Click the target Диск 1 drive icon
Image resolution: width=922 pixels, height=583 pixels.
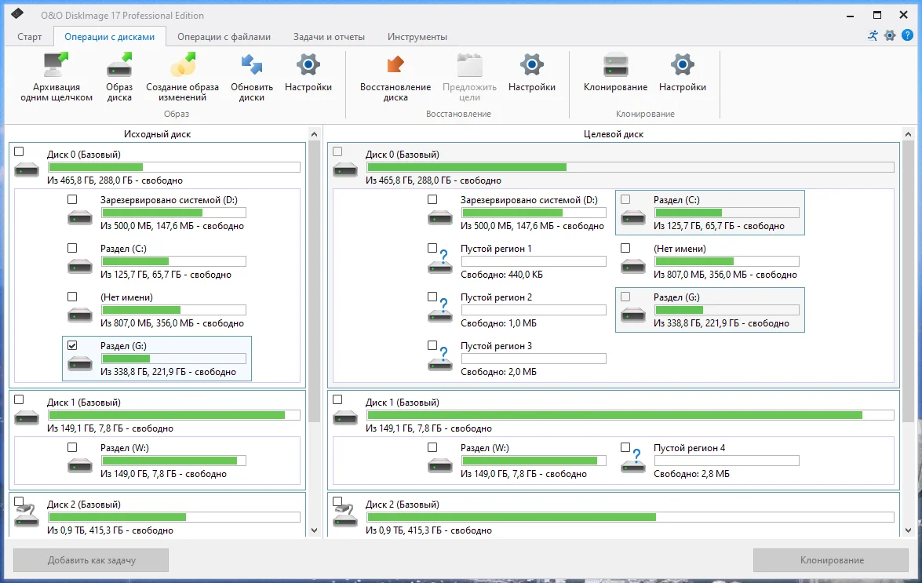click(x=345, y=418)
